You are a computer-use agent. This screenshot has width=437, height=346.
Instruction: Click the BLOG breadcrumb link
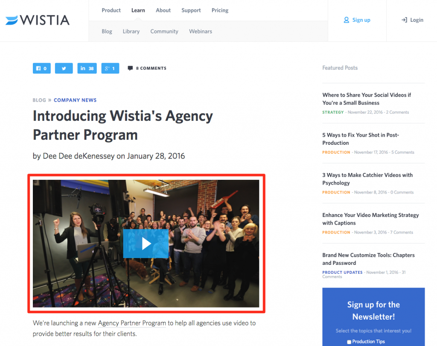pos(39,100)
